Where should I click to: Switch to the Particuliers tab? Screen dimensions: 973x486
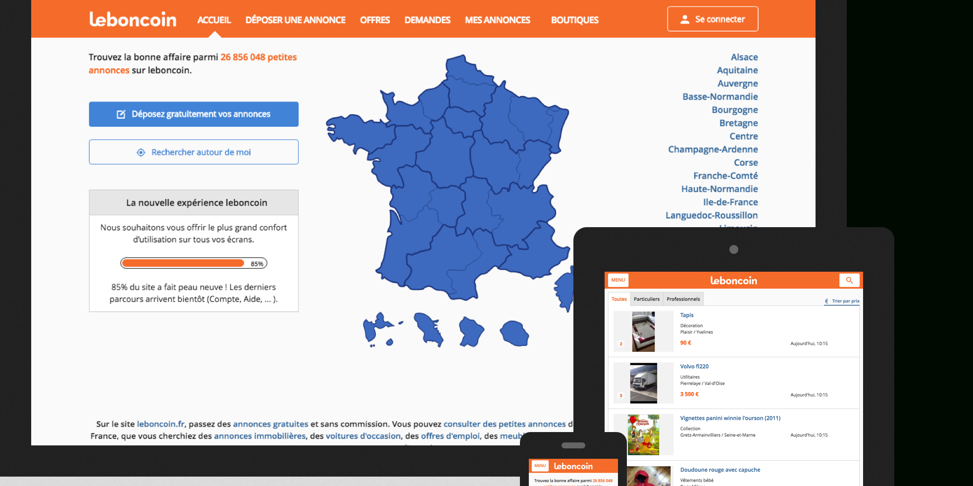tap(647, 299)
